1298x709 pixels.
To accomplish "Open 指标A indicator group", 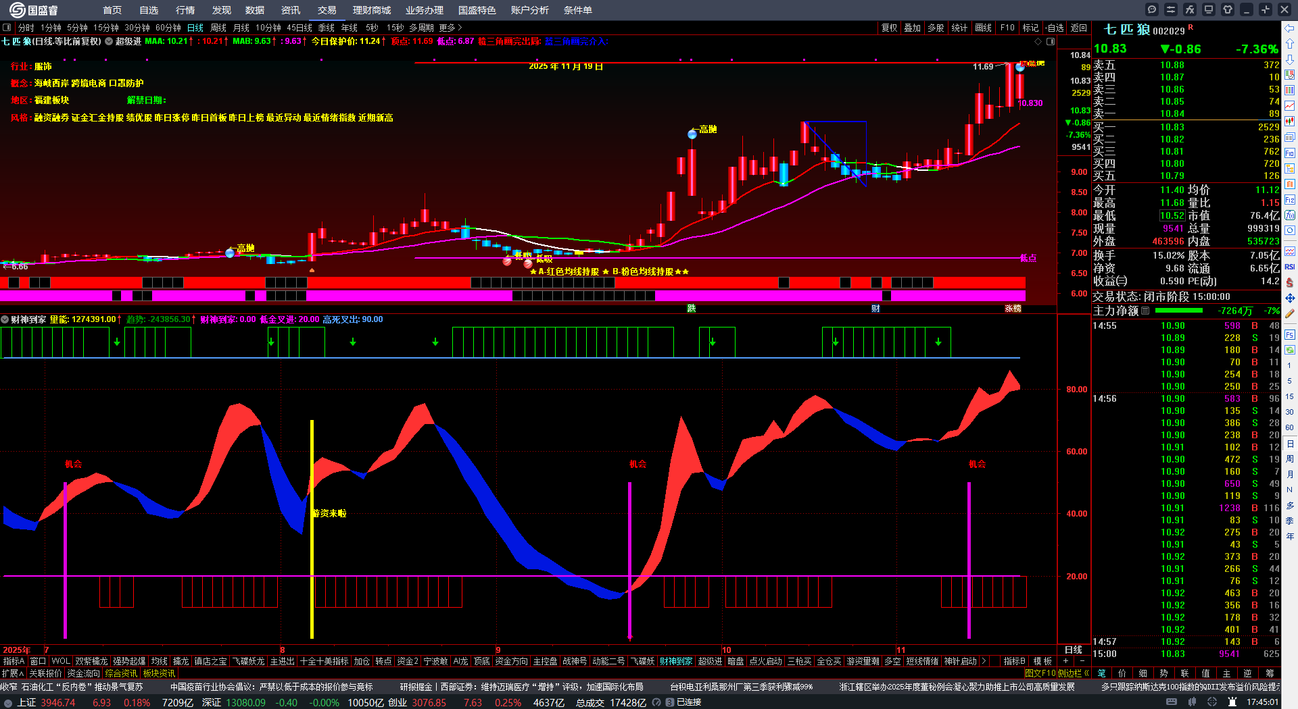I will pyautogui.click(x=14, y=661).
